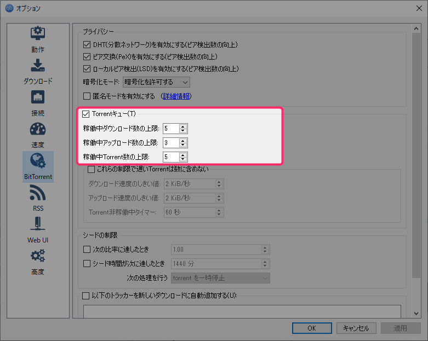Click the tracker list text area

(x=242, y=311)
